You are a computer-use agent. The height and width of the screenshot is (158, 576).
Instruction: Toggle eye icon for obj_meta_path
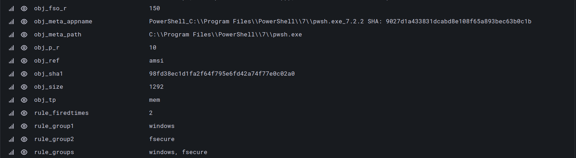[x=24, y=35]
